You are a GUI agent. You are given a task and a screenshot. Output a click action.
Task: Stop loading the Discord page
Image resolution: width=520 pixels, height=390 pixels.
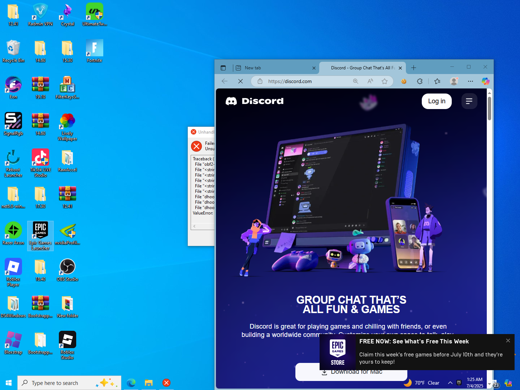[x=240, y=81]
